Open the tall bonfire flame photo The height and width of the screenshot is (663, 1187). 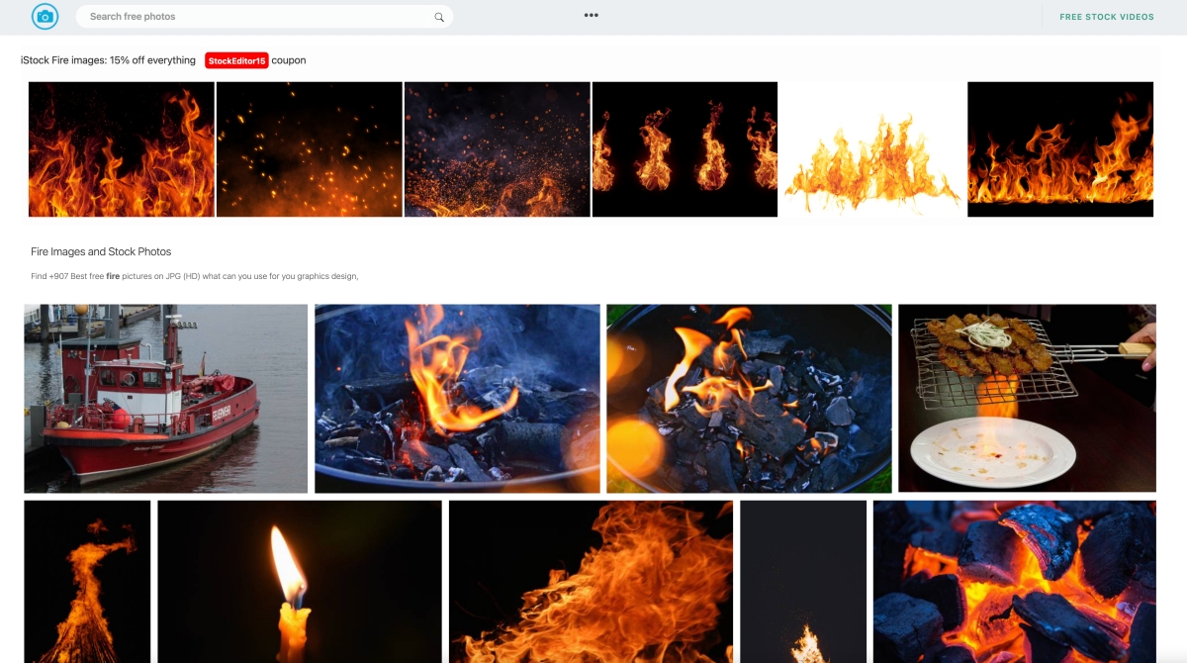pos(87,582)
